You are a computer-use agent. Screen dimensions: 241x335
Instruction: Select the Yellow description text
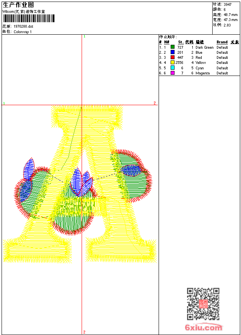(x=201, y=63)
